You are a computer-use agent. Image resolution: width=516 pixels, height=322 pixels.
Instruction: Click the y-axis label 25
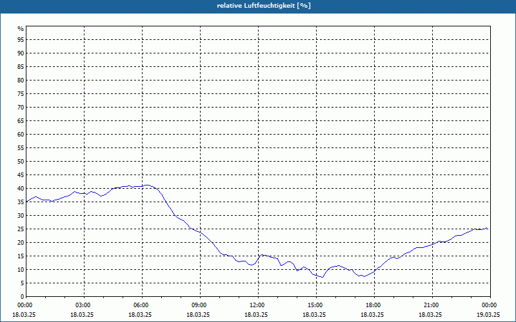[x=21, y=229]
